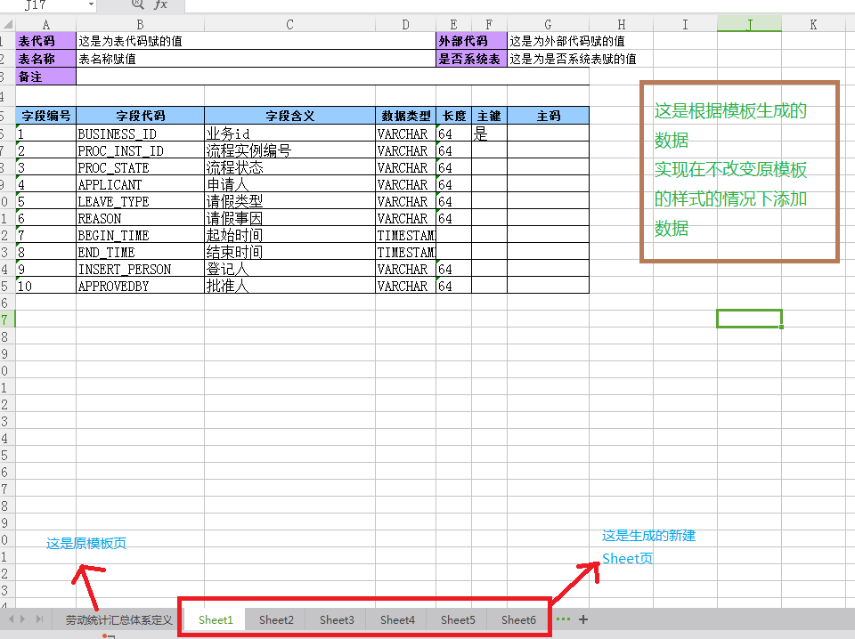This screenshot has height=639, width=855.
Task: Click the Name Box showing J17
Action: point(49,5)
